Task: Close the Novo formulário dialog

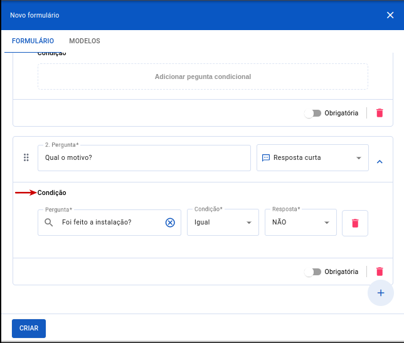Action: (390, 15)
